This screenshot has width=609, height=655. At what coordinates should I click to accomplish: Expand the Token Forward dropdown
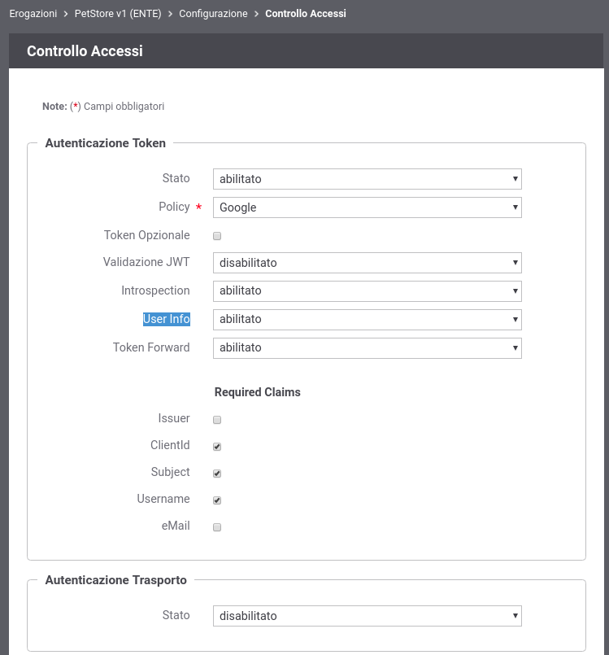point(368,347)
